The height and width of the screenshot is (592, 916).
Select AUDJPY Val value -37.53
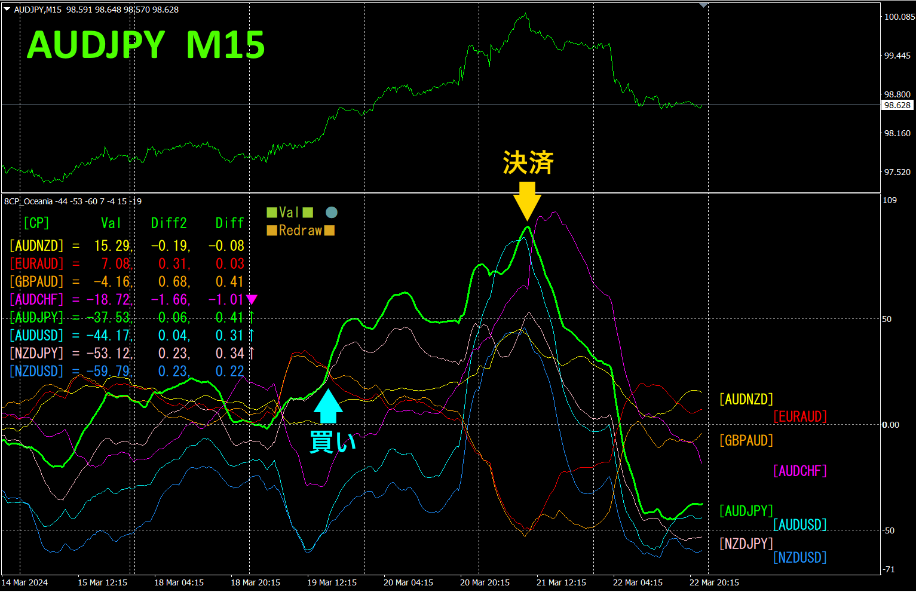[x=109, y=317]
